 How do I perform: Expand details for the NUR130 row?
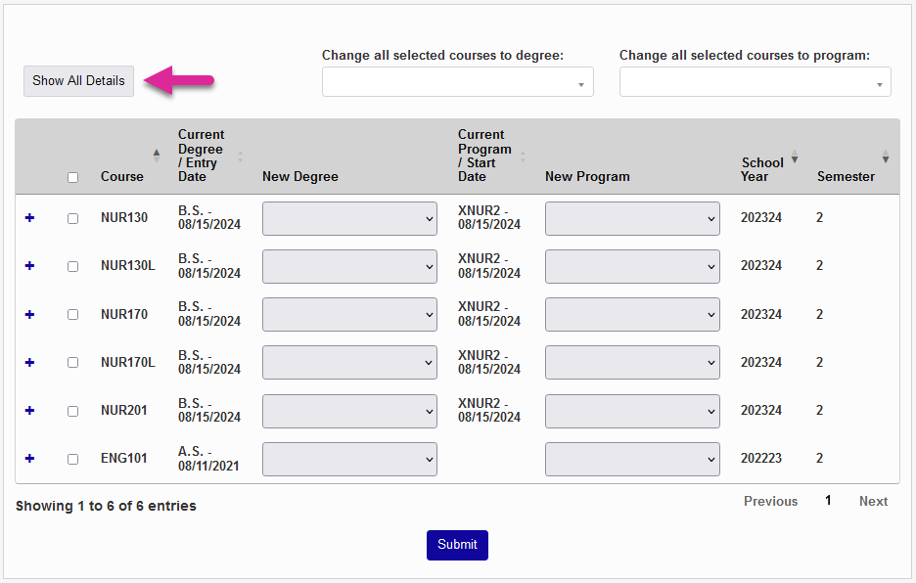click(x=28, y=218)
